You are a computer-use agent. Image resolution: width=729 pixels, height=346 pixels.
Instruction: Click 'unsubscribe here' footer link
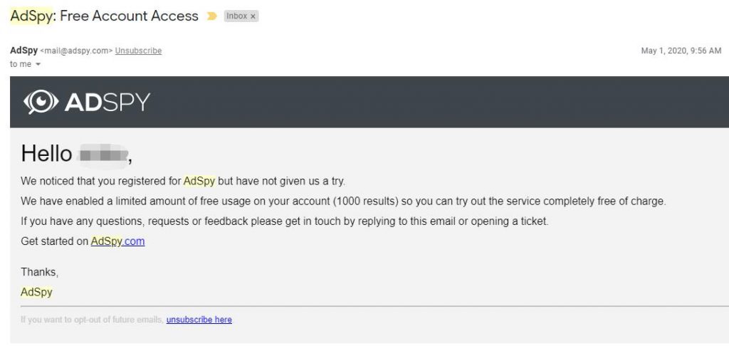point(199,320)
